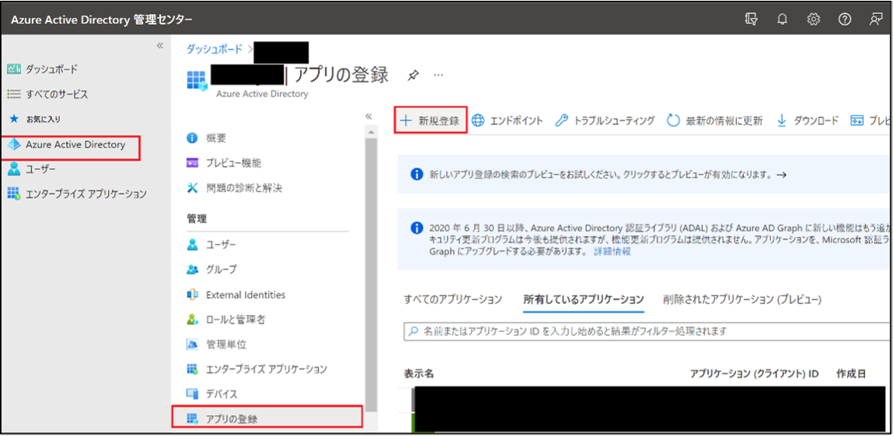Open the feedback person icon in header
Screen dimensions: 893x436
pyautogui.click(x=875, y=19)
